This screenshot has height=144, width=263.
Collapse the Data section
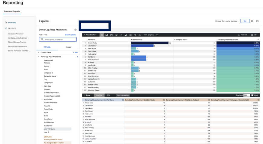[x=85, y=95]
